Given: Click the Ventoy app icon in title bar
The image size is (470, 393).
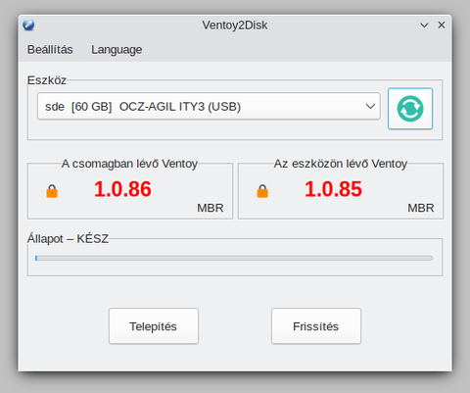Looking at the screenshot, I should click(x=28, y=25).
